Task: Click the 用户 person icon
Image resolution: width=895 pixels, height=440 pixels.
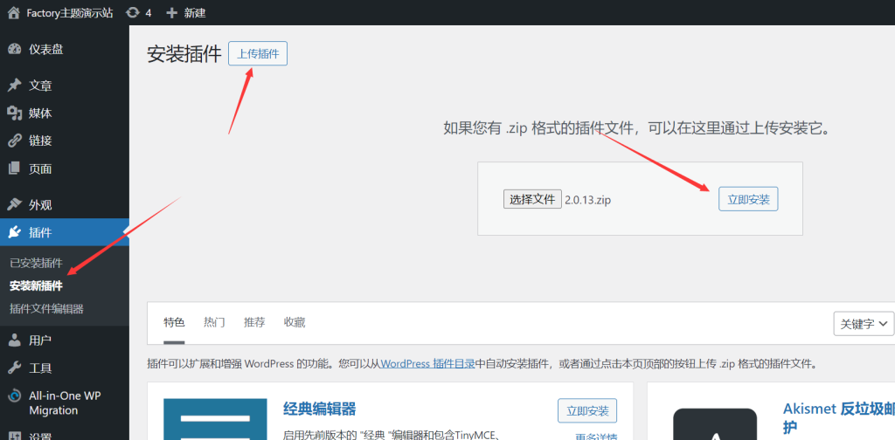Action: point(14,340)
